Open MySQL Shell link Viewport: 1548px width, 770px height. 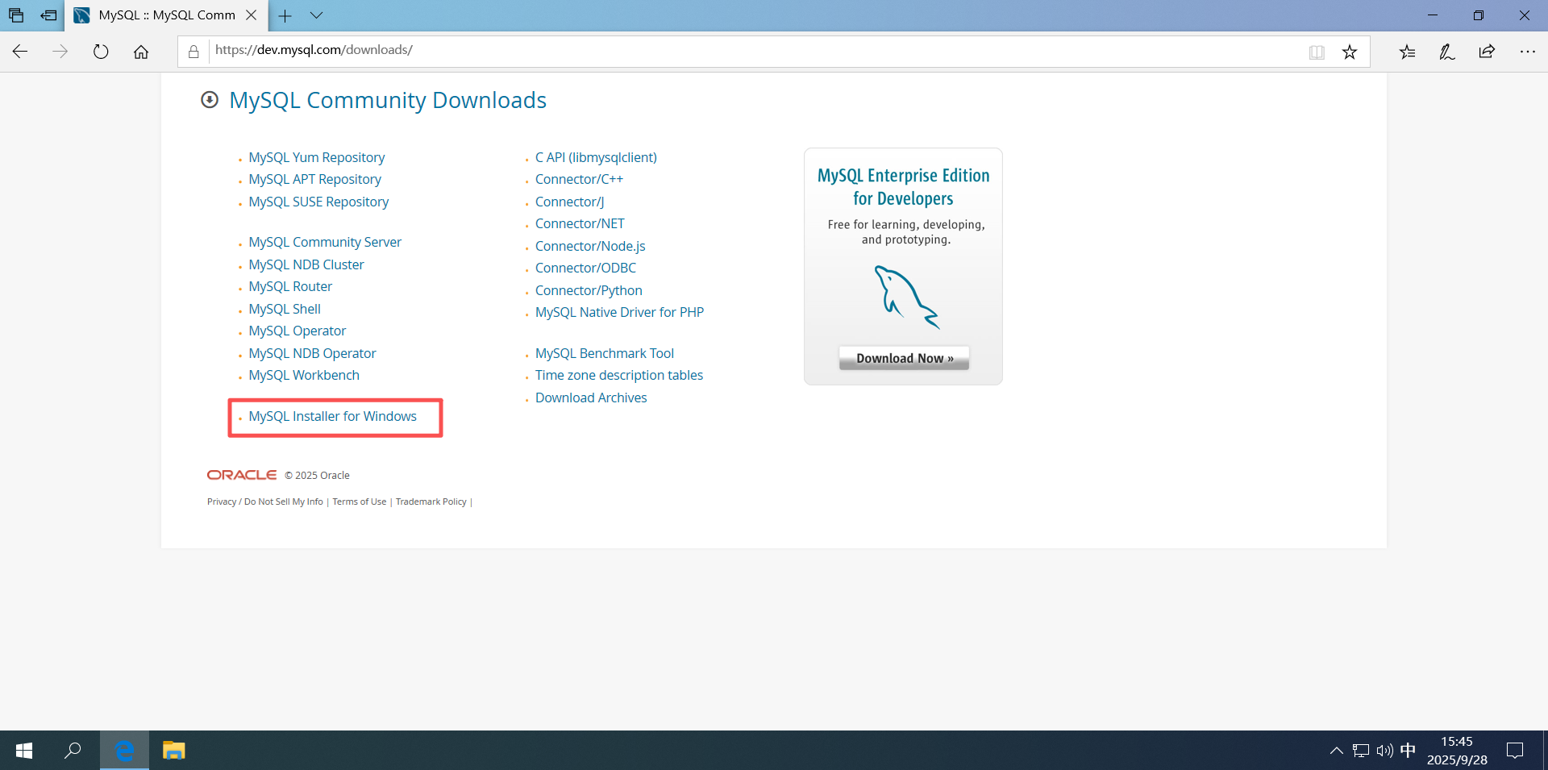[285, 309]
